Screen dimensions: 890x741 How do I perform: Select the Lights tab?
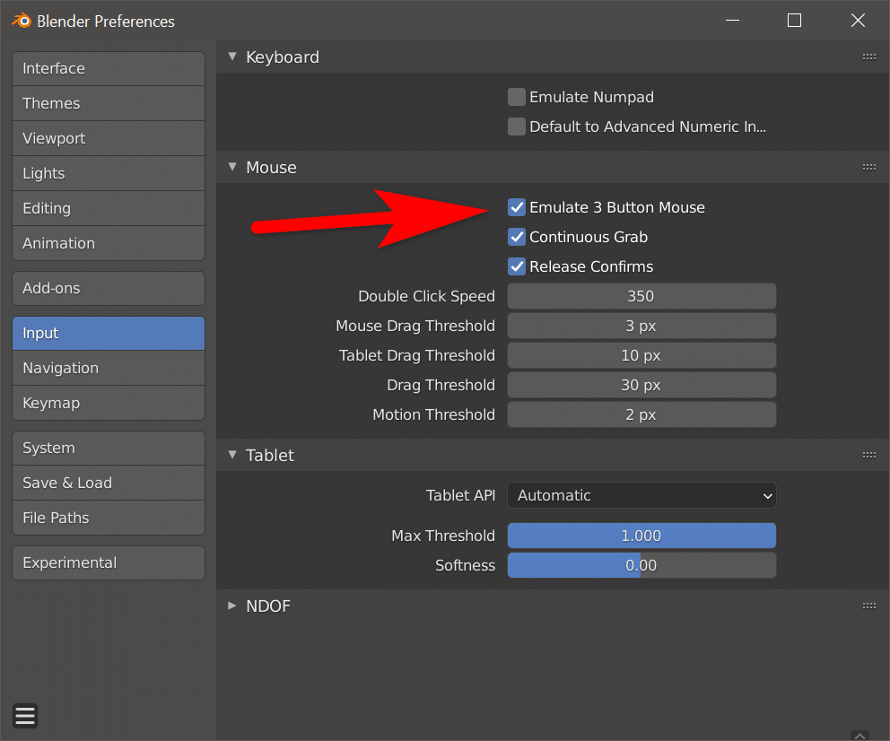(x=109, y=174)
